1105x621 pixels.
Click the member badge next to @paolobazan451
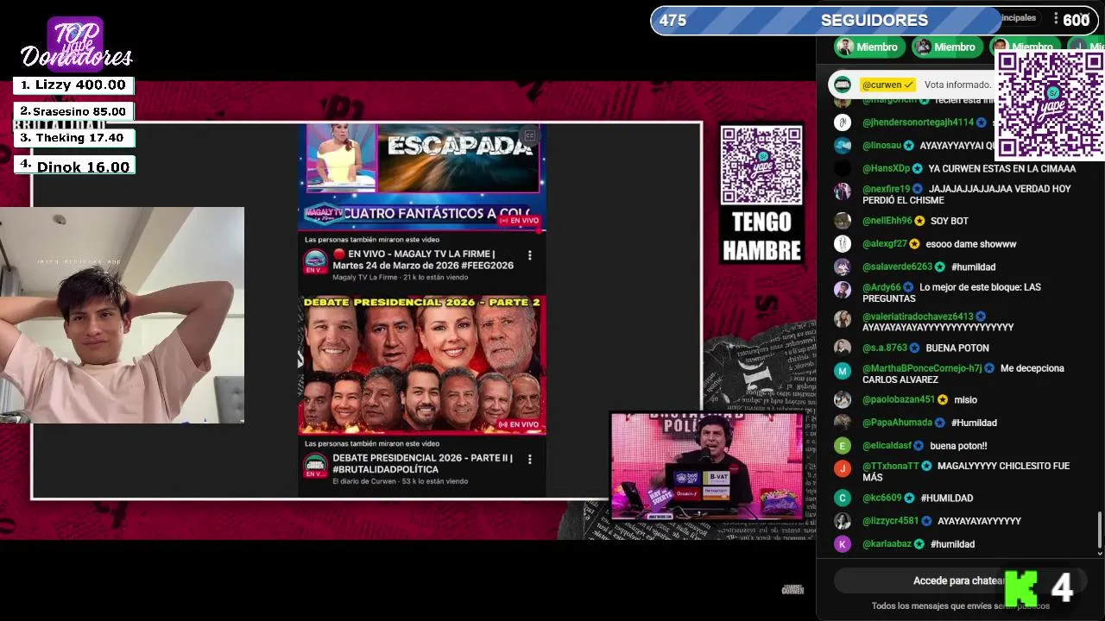(x=943, y=400)
